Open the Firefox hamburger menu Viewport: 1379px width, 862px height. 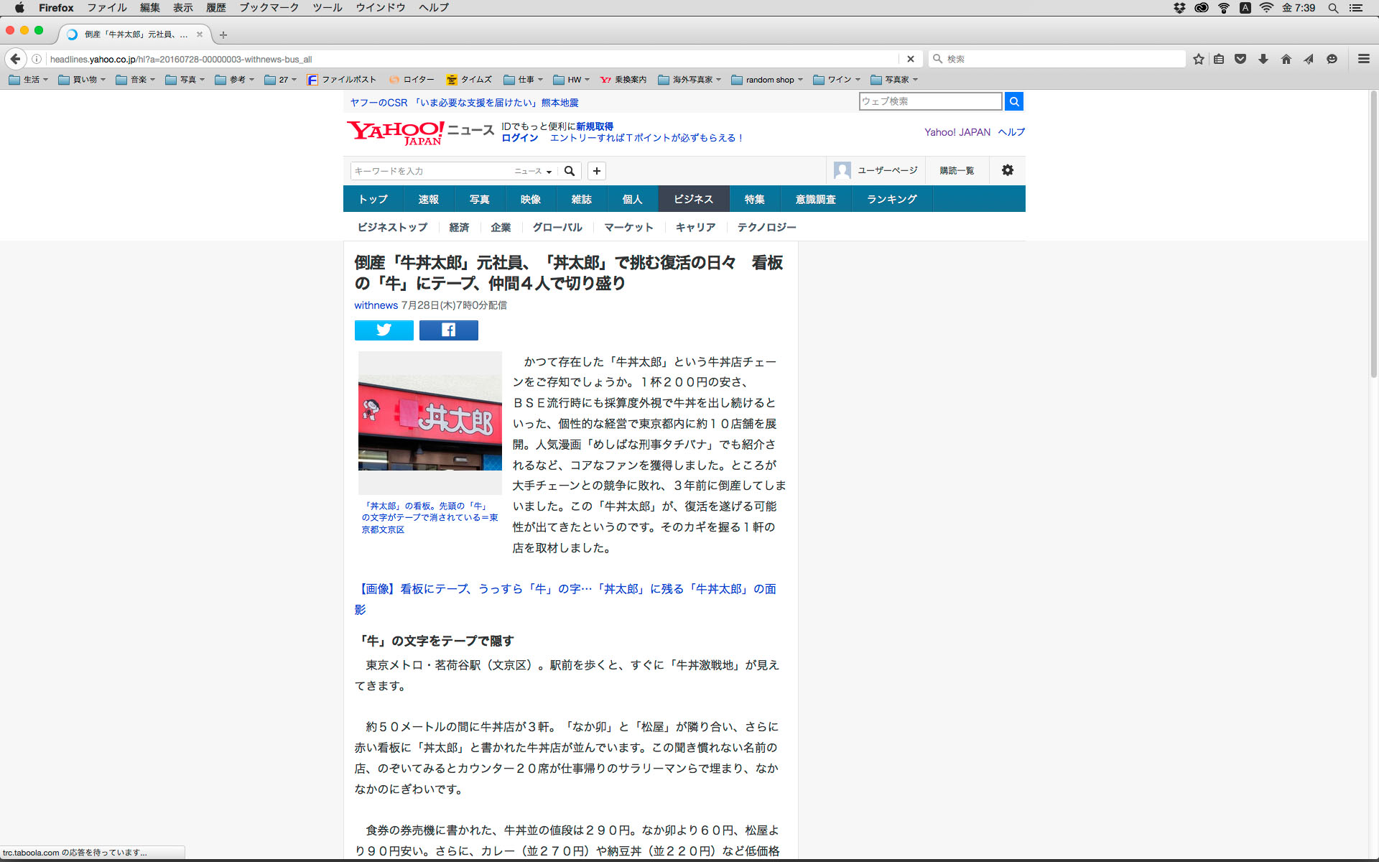1363,59
